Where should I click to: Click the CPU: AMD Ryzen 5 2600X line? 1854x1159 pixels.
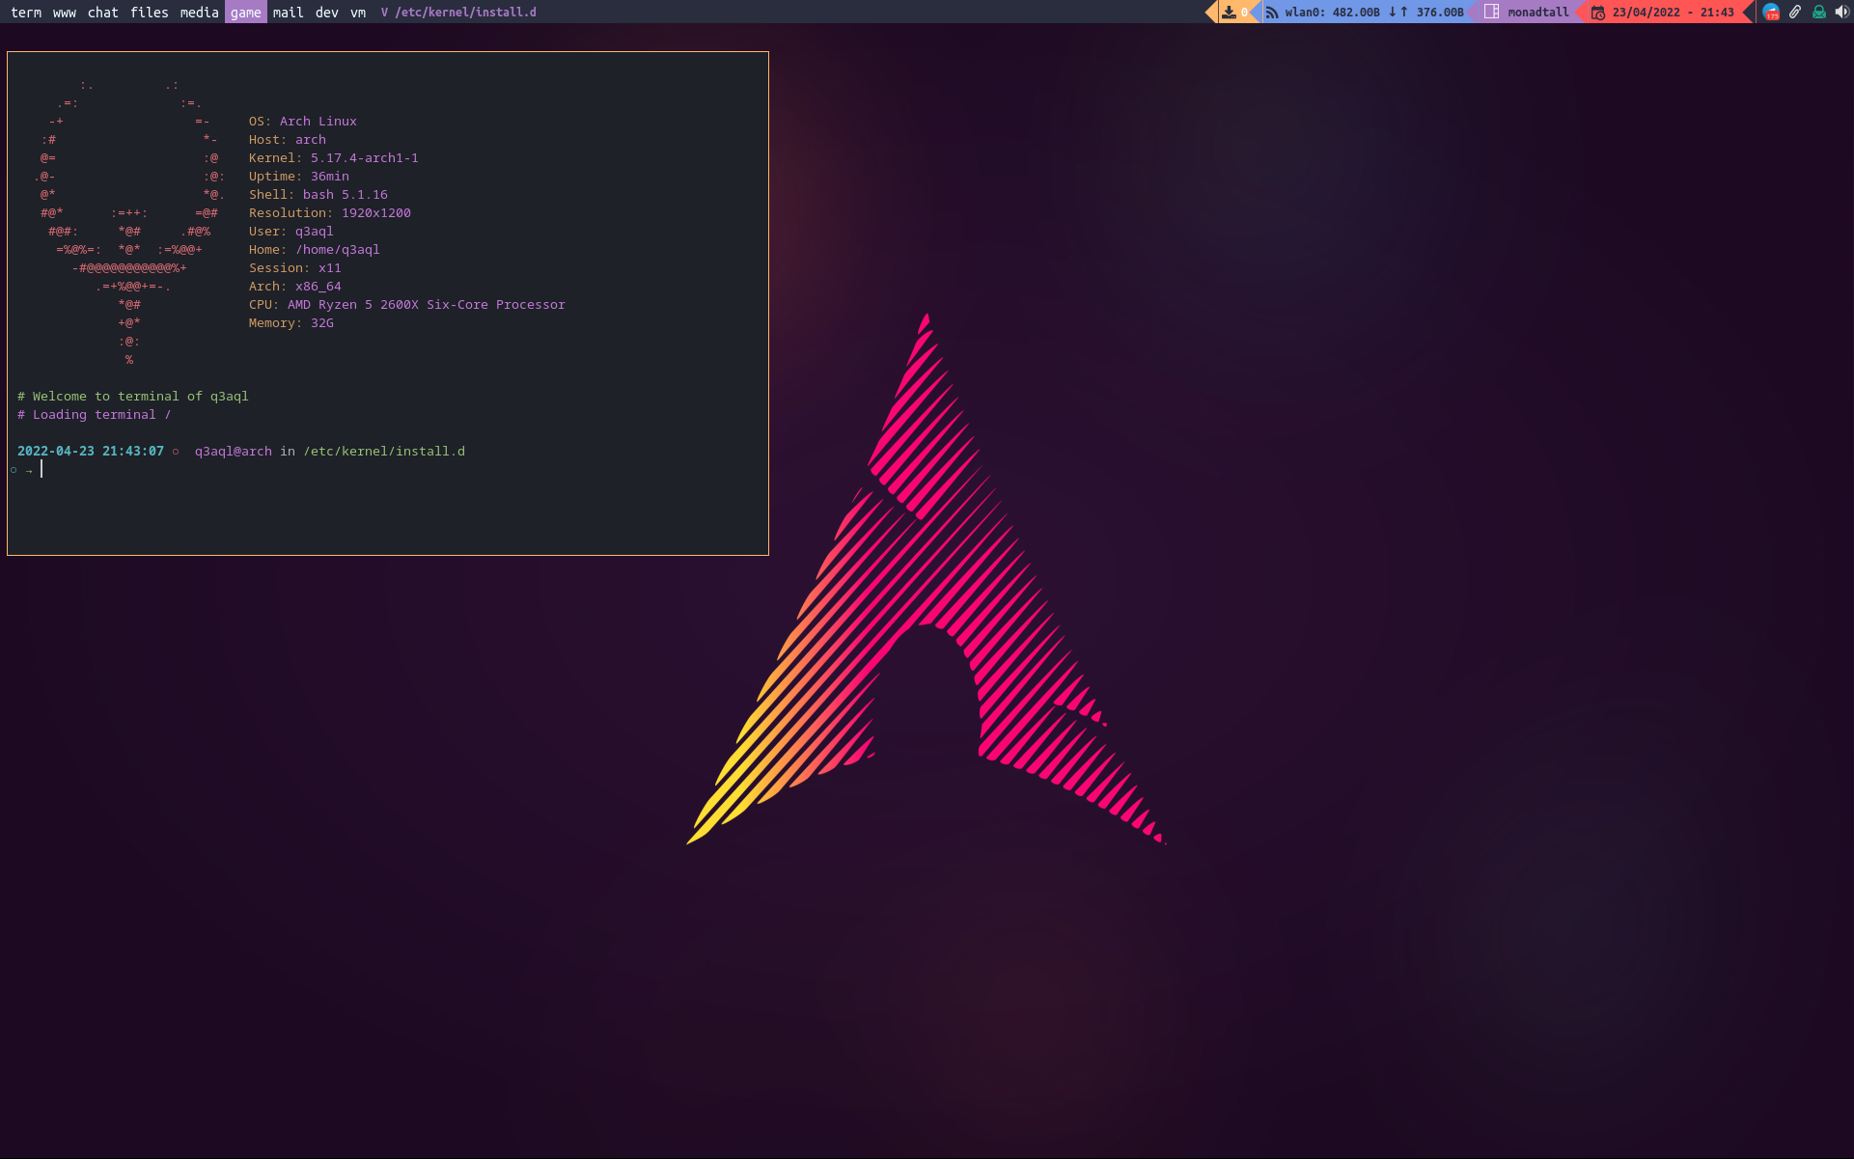pos(407,305)
